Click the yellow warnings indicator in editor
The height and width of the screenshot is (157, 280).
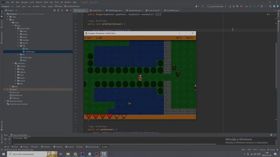268,14
